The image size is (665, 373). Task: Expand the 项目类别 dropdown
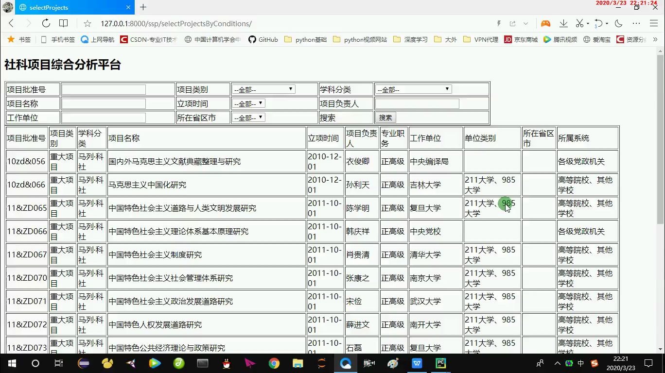click(x=263, y=89)
